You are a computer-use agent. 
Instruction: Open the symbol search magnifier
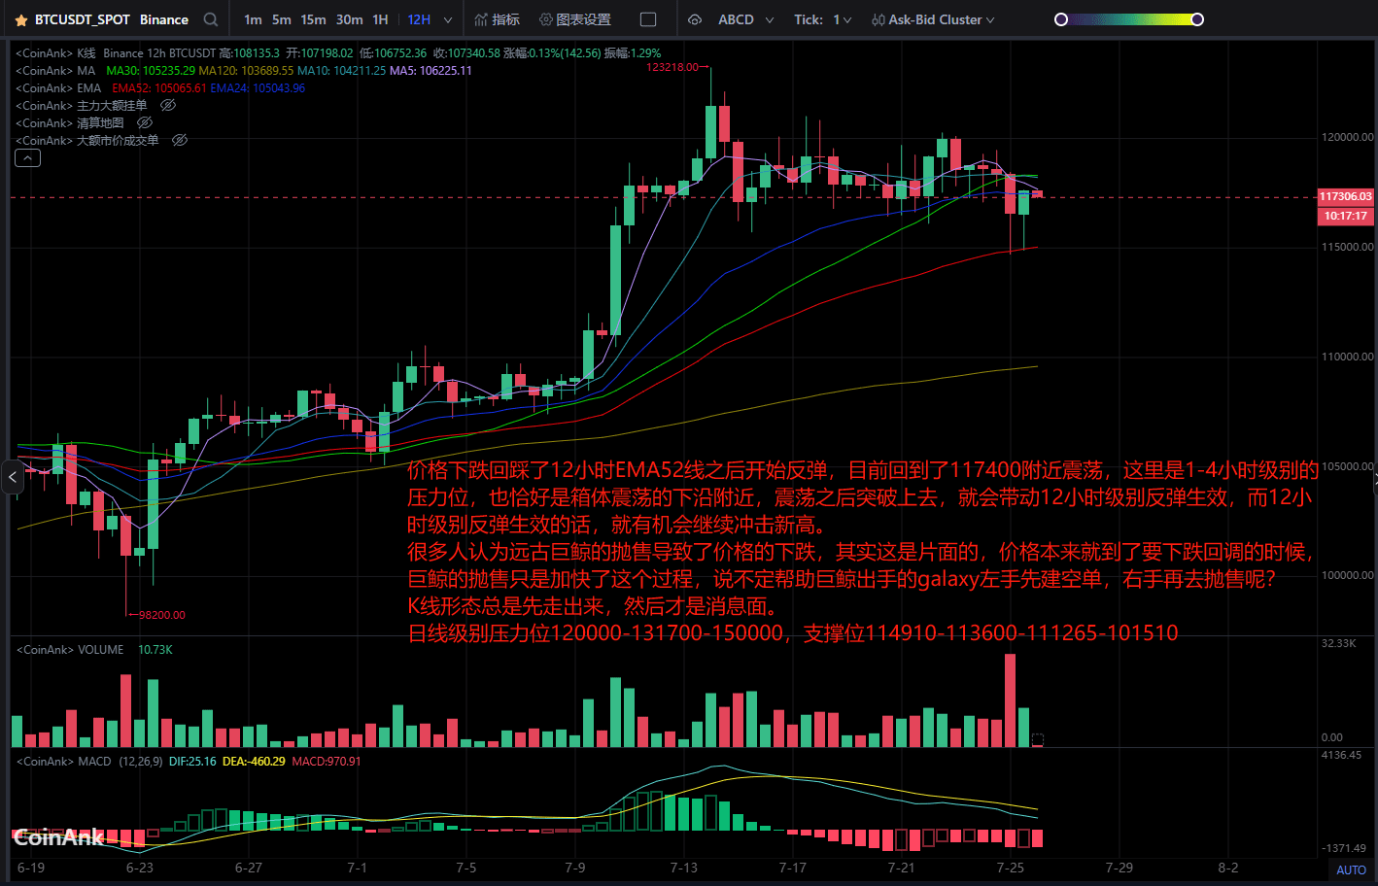[211, 19]
